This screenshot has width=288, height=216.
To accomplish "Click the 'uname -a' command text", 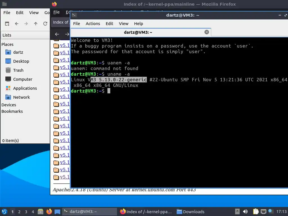I will [x=118, y=74].
